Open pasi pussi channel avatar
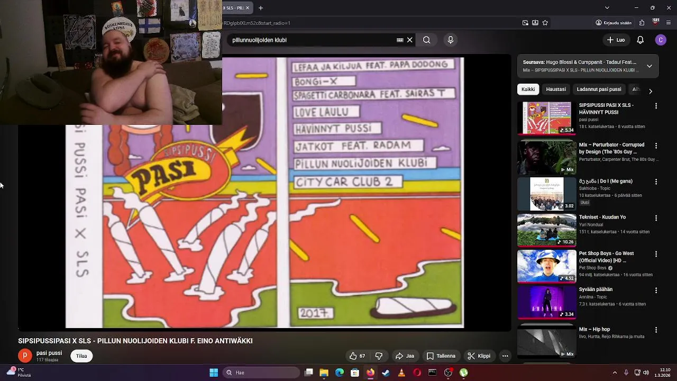Image resolution: width=677 pixels, height=381 pixels. click(x=25, y=356)
